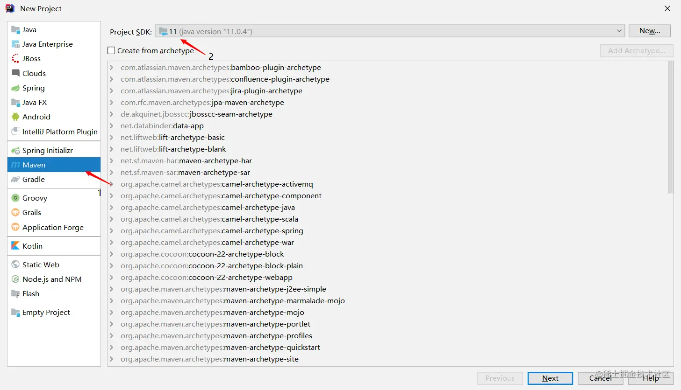
Task: Click the Next button
Action: coord(550,378)
